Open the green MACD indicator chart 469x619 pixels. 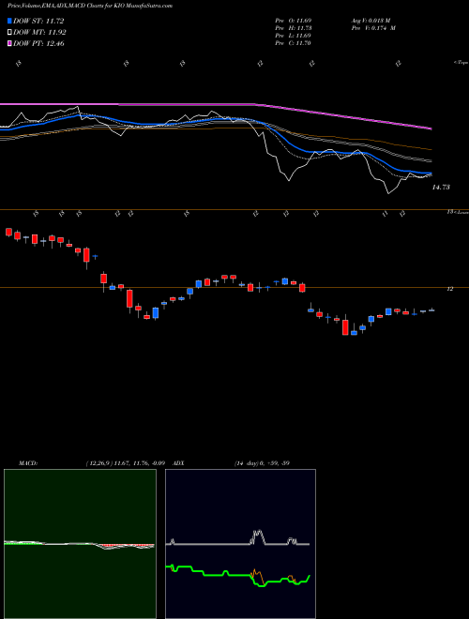80,544
